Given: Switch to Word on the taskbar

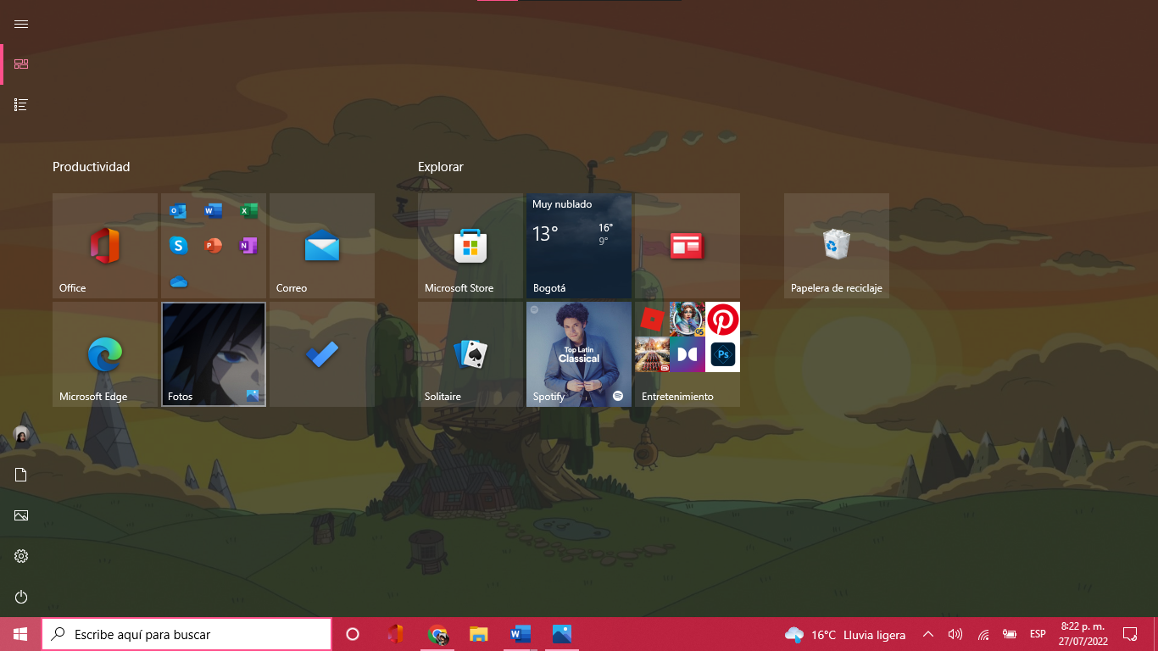Looking at the screenshot, I should pyautogui.click(x=521, y=634).
